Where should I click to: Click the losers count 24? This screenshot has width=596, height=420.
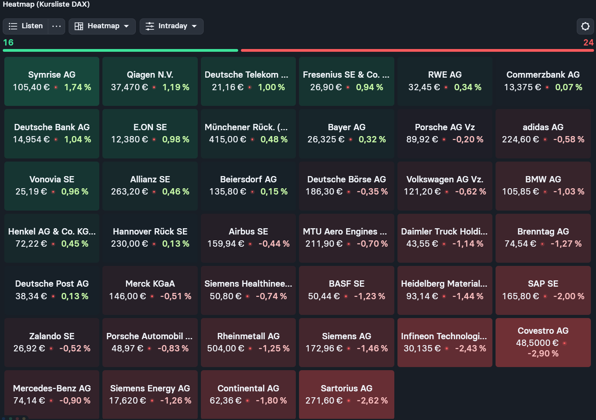click(588, 42)
